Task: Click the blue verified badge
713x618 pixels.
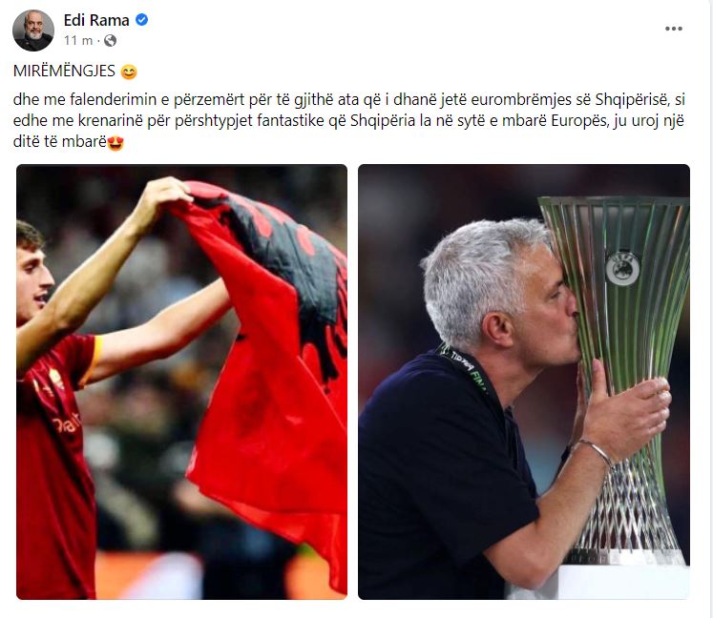Action: click(x=142, y=20)
